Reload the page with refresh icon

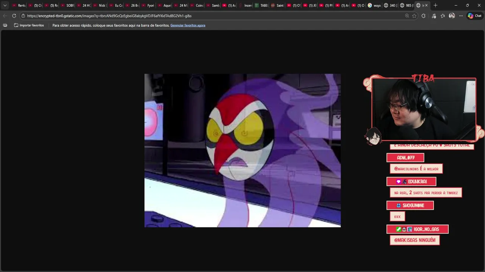[14, 16]
